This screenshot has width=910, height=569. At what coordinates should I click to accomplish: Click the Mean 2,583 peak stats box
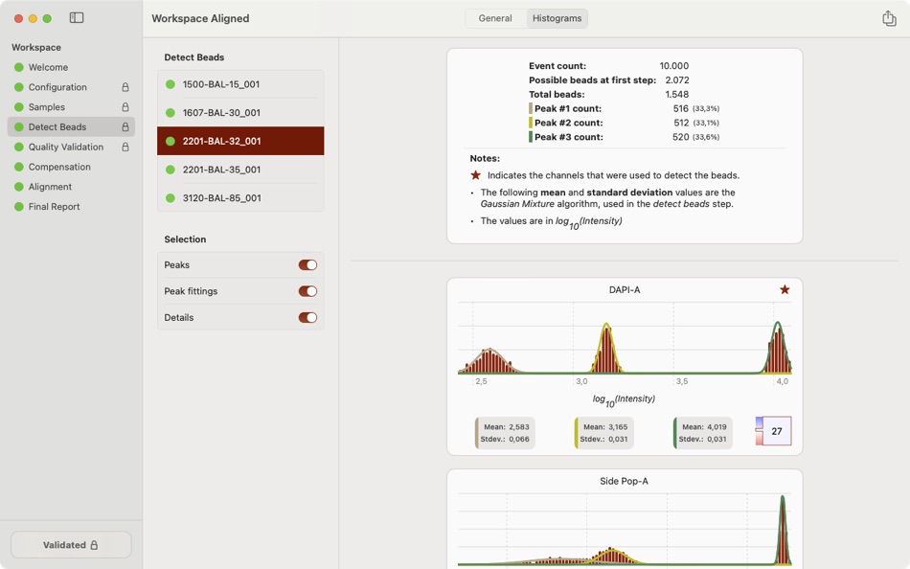click(505, 433)
